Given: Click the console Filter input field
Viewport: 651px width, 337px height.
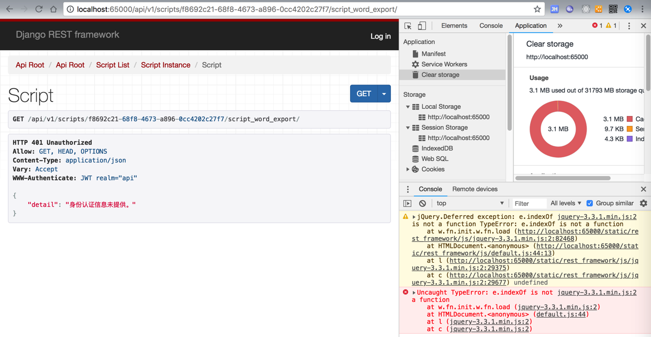Looking at the screenshot, I should point(529,203).
